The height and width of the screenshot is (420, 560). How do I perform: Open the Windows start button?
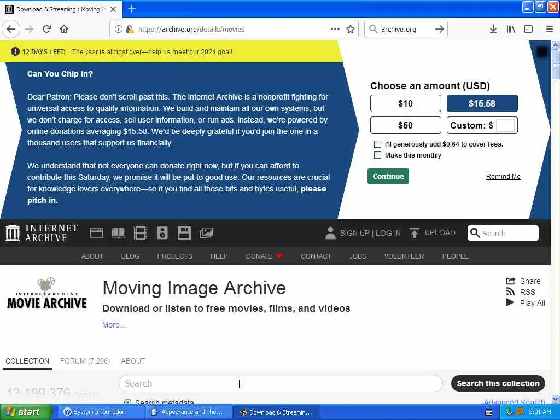pyautogui.click(x=26, y=412)
